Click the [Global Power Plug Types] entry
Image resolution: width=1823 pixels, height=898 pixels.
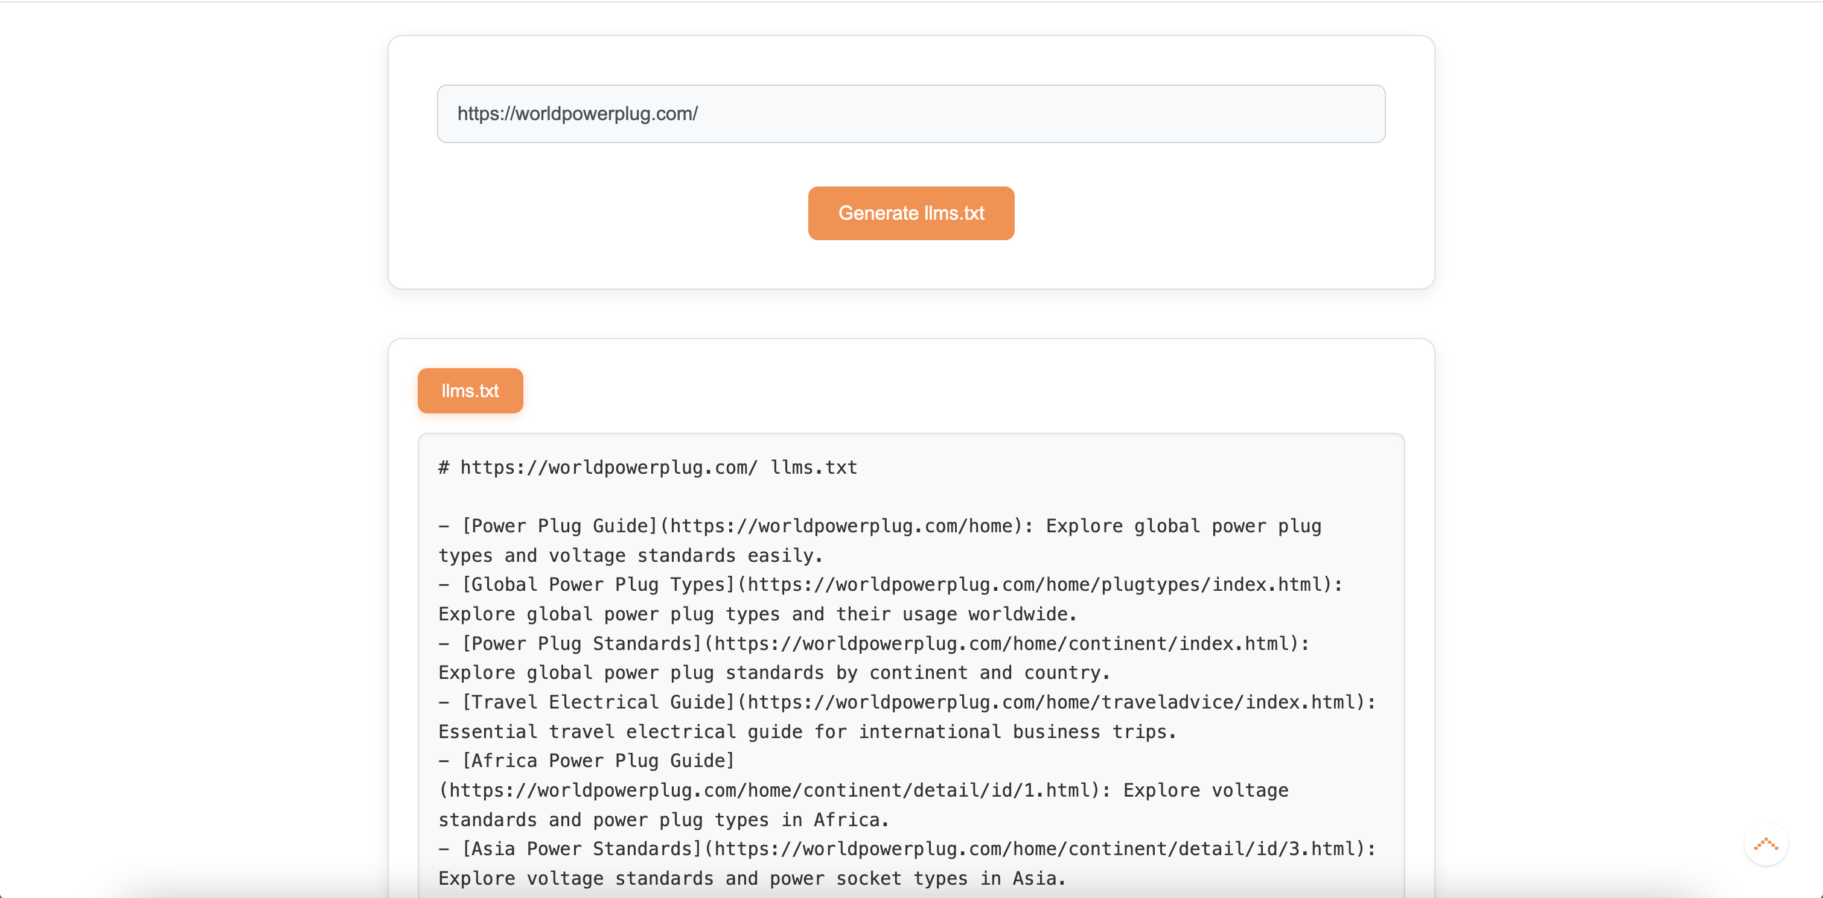coord(599,585)
